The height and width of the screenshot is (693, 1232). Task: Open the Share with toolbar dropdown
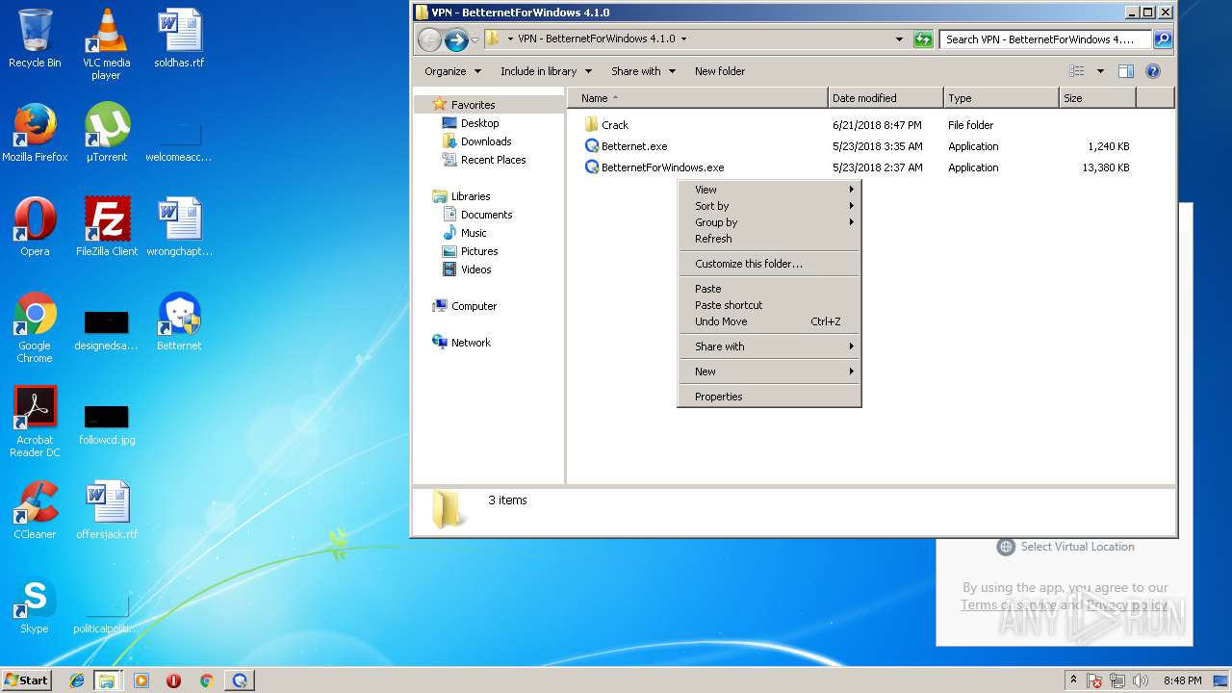click(x=643, y=71)
